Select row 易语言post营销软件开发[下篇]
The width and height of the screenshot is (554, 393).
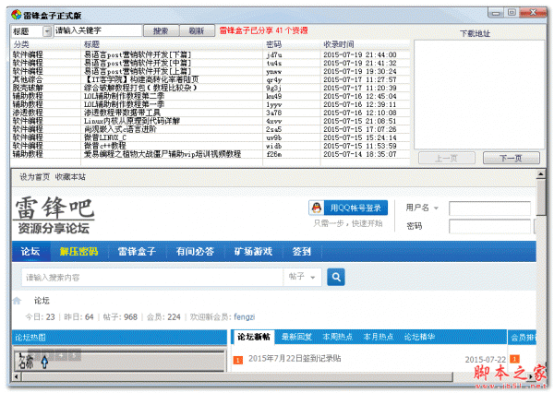click(211, 54)
